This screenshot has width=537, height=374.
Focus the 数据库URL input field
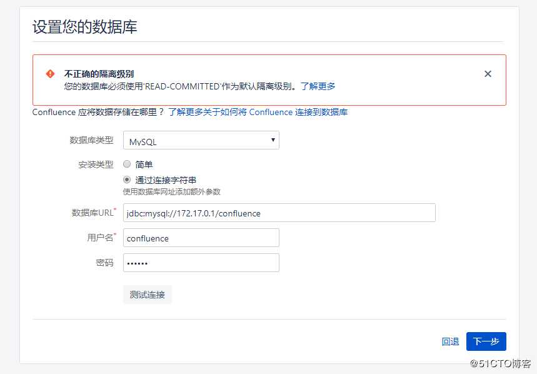(279, 213)
